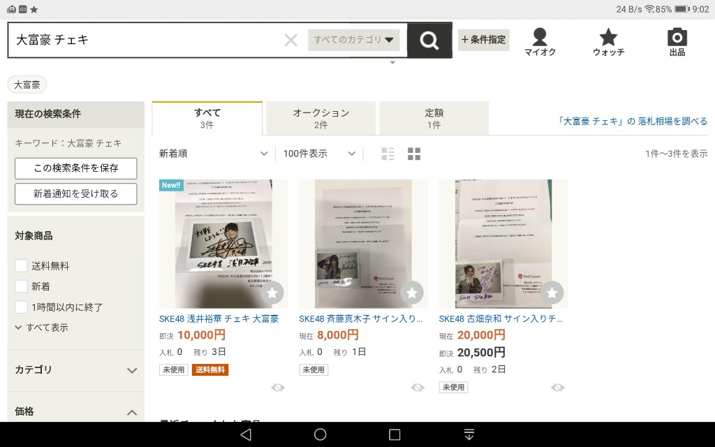This screenshot has width=715, height=447.
Task: Tap the 出品 camera icon
Action: pos(677,42)
